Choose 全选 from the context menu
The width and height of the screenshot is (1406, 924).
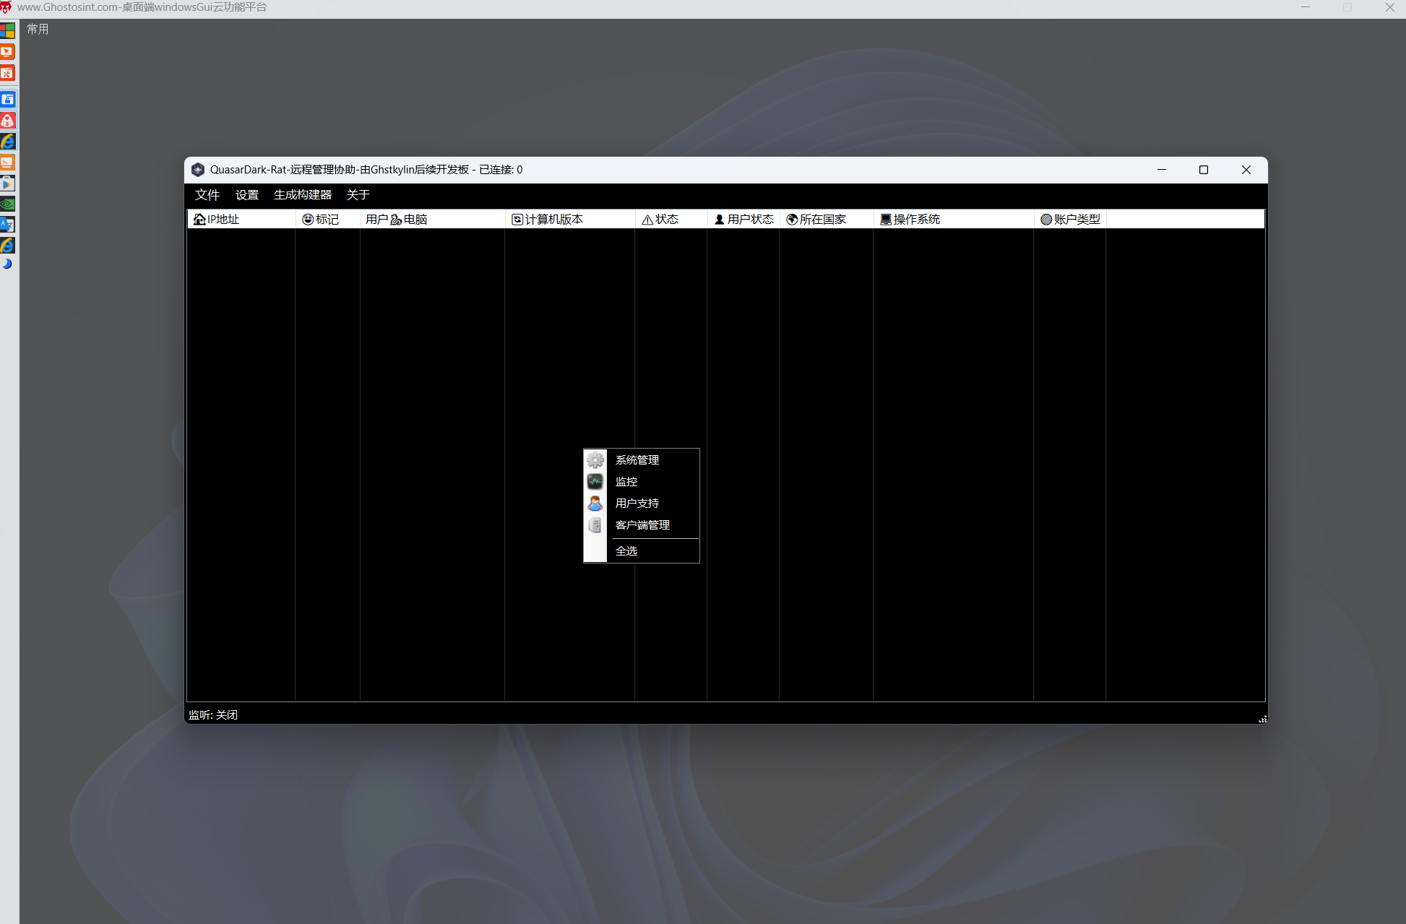click(x=626, y=550)
